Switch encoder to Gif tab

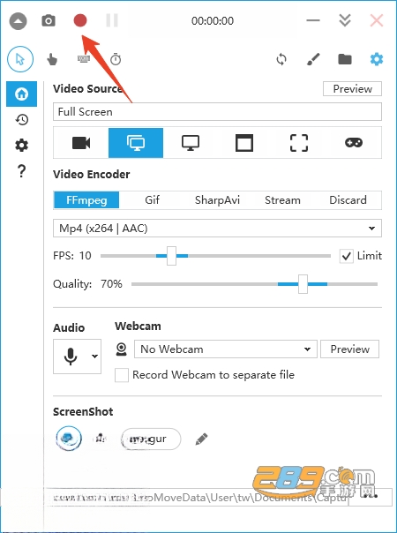tap(152, 199)
